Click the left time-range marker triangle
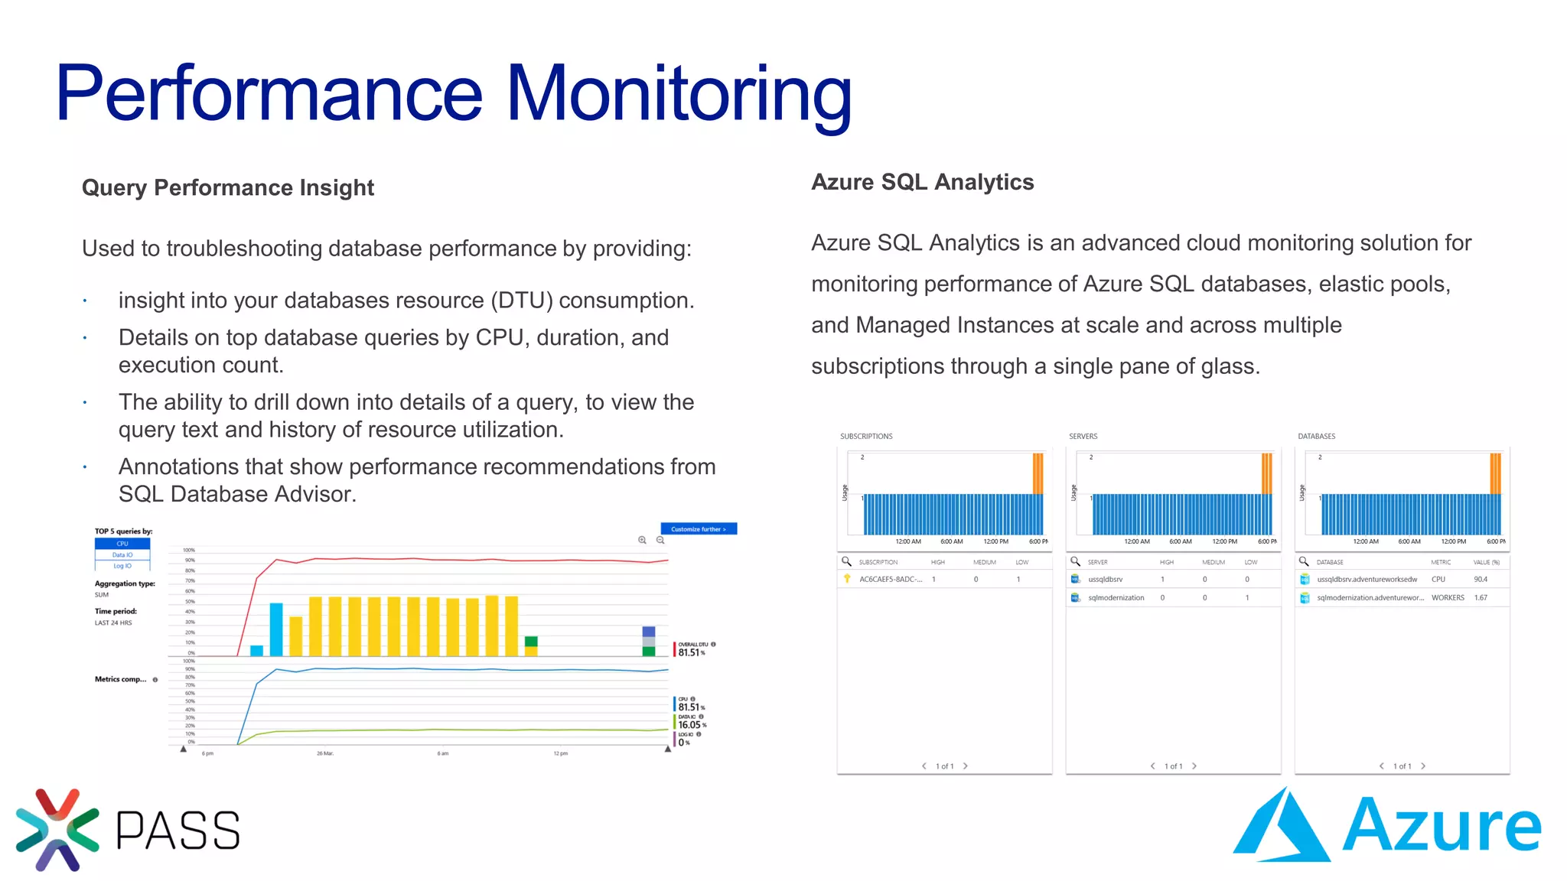1567x881 pixels. (183, 749)
